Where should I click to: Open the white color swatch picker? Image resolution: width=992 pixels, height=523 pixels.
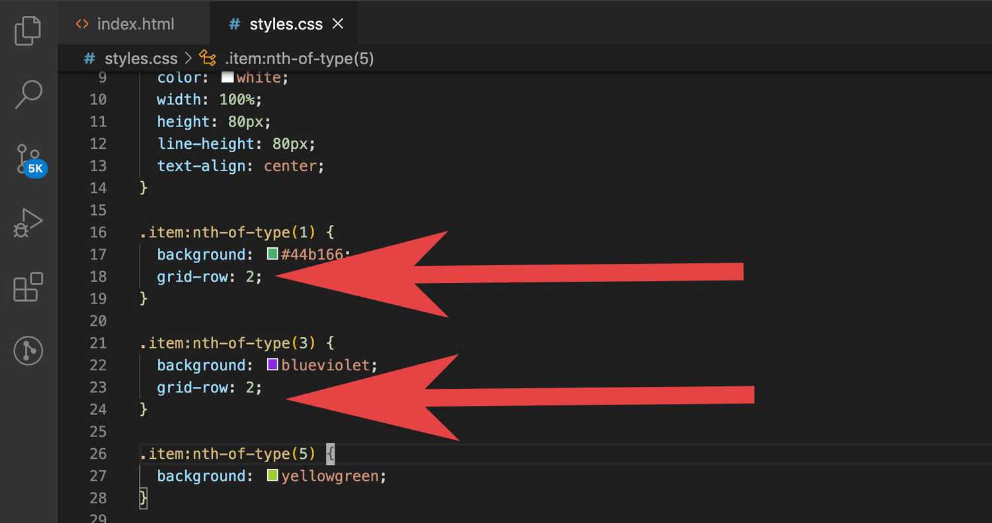(227, 77)
